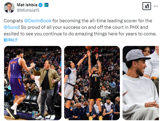
Task: Click the display name Mat Ishbia
Action: click(x=27, y=5)
